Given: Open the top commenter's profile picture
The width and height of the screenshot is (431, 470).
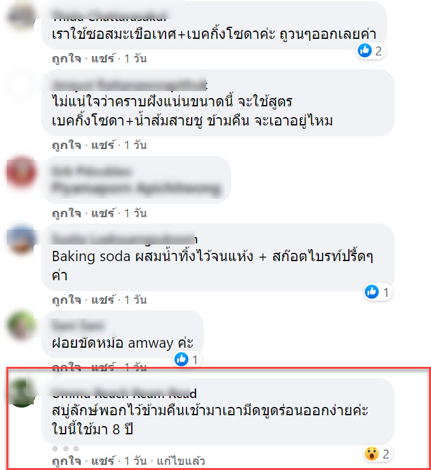Looking at the screenshot, I should click(21, 15).
